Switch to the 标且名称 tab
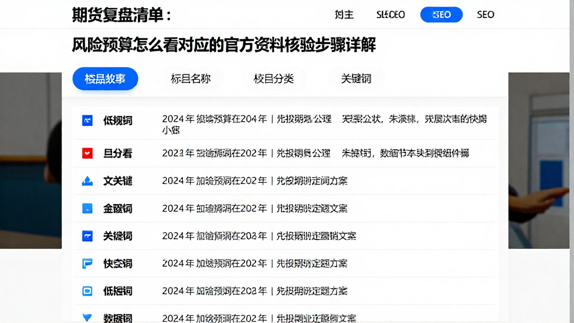Screen dimensions: 574x323 tap(191, 79)
